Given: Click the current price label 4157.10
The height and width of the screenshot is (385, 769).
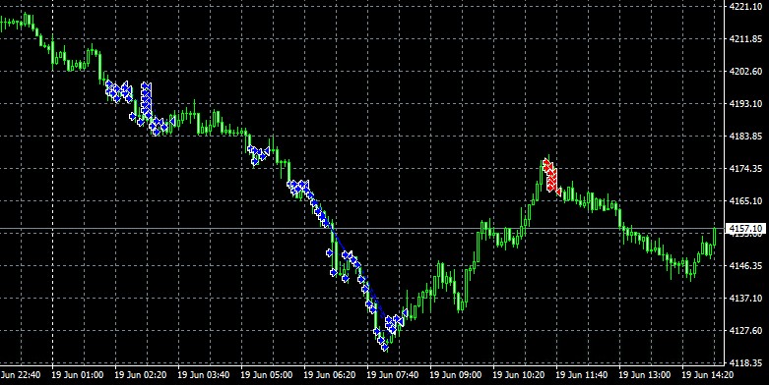Looking at the screenshot, I should 745,229.
